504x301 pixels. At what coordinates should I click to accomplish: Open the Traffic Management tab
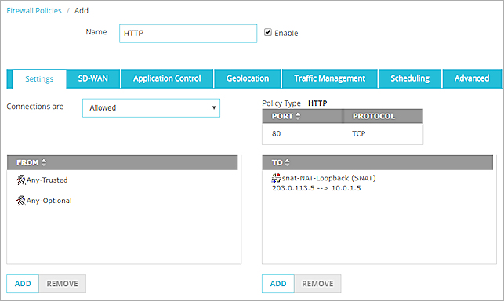pyautogui.click(x=329, y=78)
